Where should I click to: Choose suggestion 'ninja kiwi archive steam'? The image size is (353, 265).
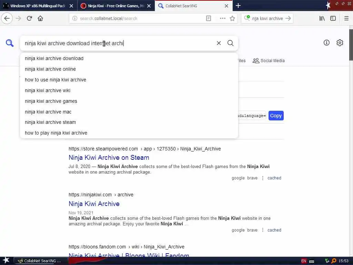(x=129, y=122)
